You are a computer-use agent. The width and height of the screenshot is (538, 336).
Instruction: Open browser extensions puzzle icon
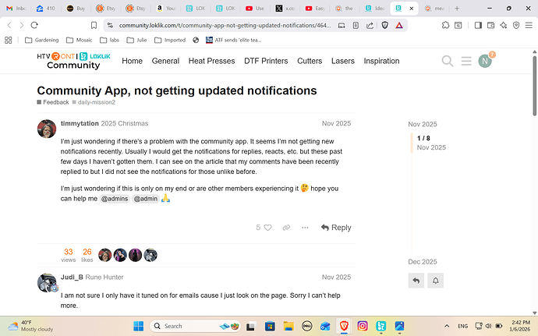pos(445,25)
